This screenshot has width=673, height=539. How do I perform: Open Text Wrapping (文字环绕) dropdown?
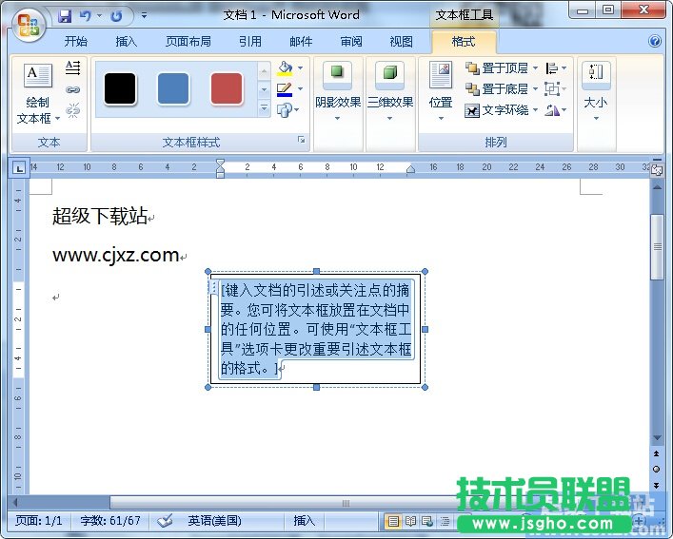pyautogui.click(x=498, y=110)
